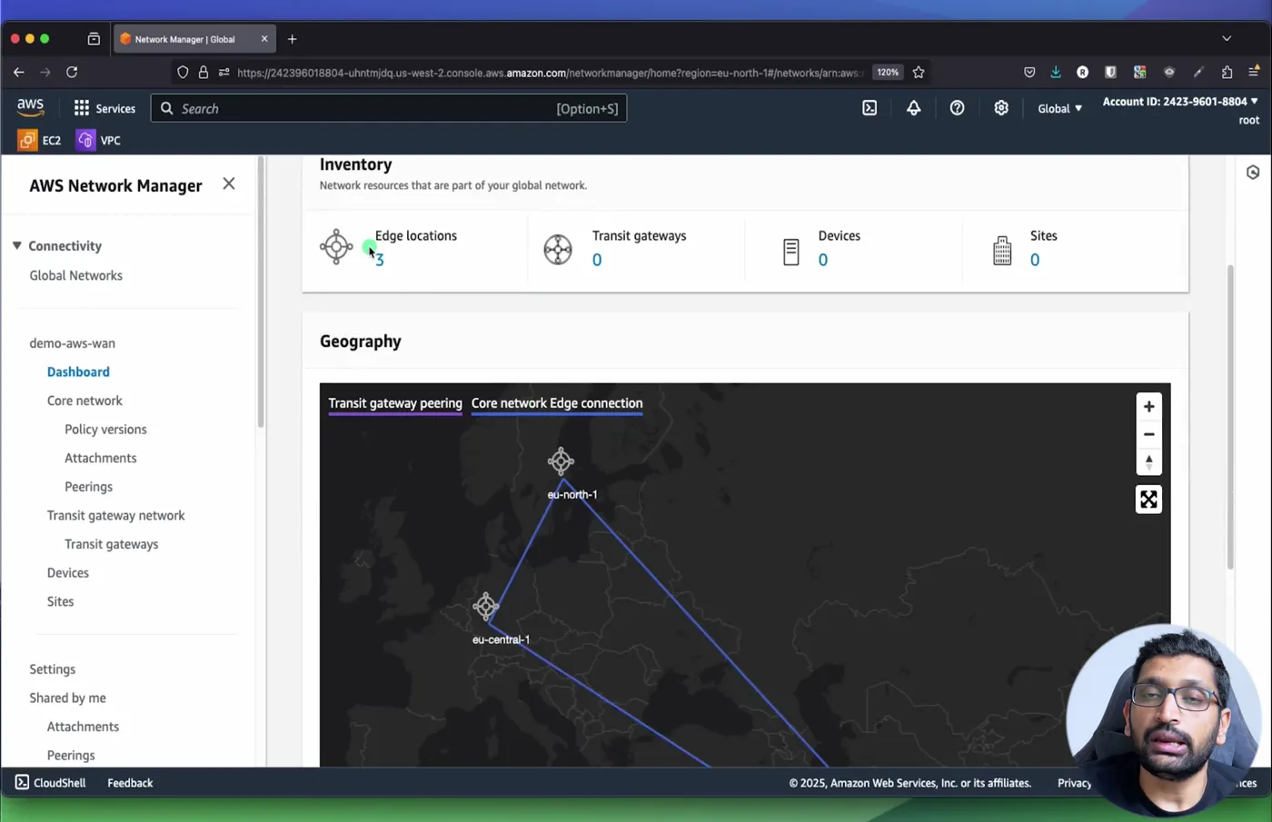The width and height of the screenshot is (1272, 822).
Task: Launch CloudShell from top navigation icon
Action: click(x=870, y=108)
